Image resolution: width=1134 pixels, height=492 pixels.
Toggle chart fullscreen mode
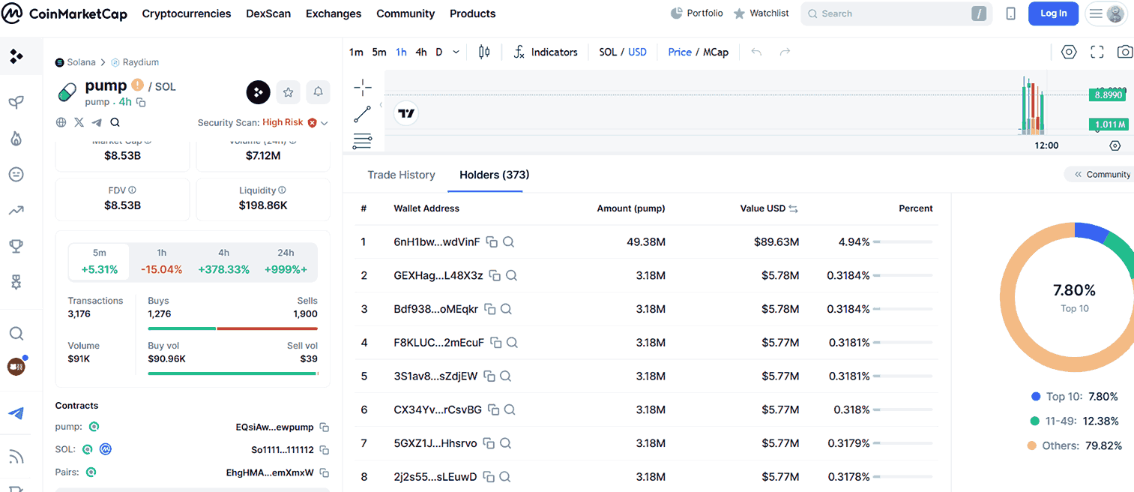point(1097,52)
